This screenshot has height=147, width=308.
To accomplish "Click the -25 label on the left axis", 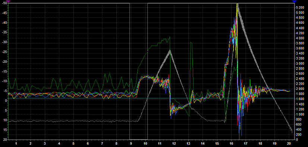I will 4,52.
